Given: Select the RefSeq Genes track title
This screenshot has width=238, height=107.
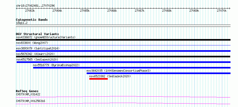Looking at the screenshot, I should point(27,91).
